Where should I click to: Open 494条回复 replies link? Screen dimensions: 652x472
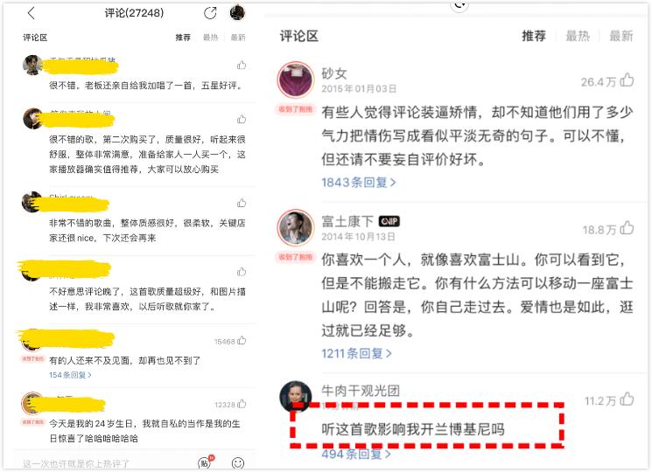tap(356, 455)
